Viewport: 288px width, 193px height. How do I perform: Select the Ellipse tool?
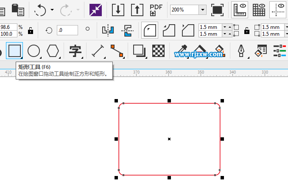[x=34, y=51]
